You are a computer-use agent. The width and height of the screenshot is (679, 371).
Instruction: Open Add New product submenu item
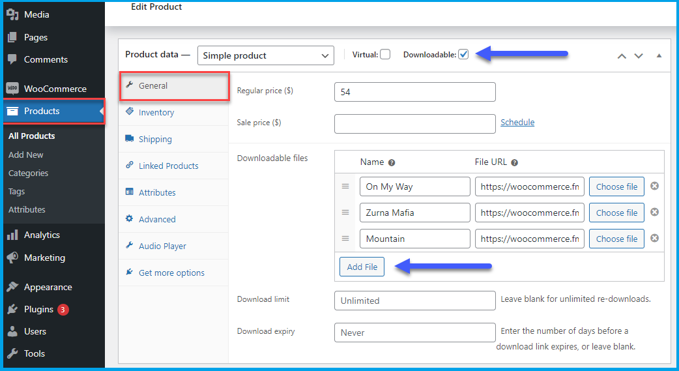click(x=26, y=155)
